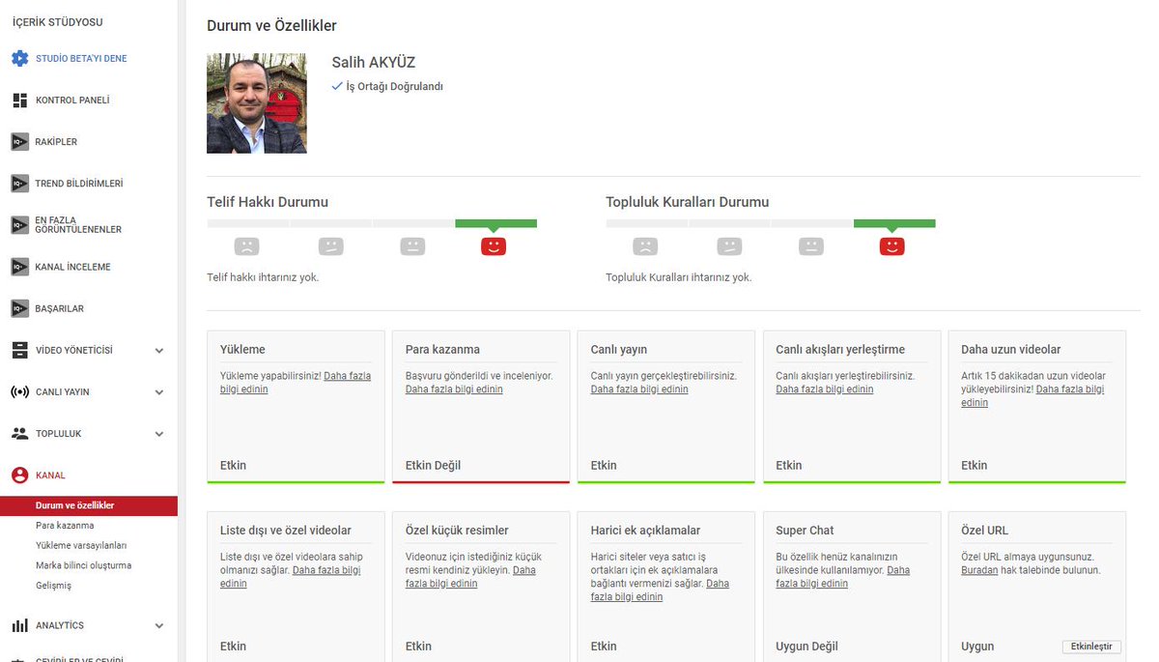Open Daha fazla bilgi link in Özel küçük resimler

pyautogui.click(x=470, y=577)
